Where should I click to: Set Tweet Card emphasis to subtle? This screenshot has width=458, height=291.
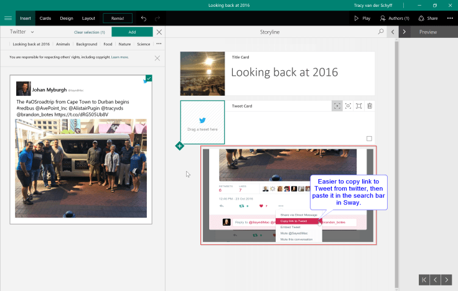click(x=337, y=106)
